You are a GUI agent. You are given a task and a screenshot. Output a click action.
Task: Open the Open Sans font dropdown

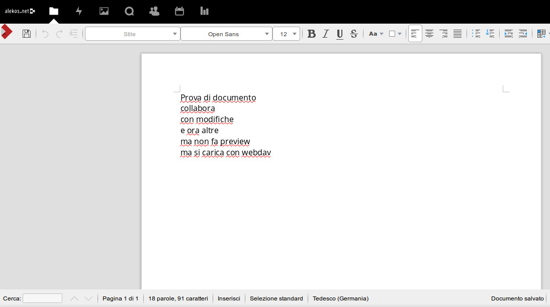point(226,34)
